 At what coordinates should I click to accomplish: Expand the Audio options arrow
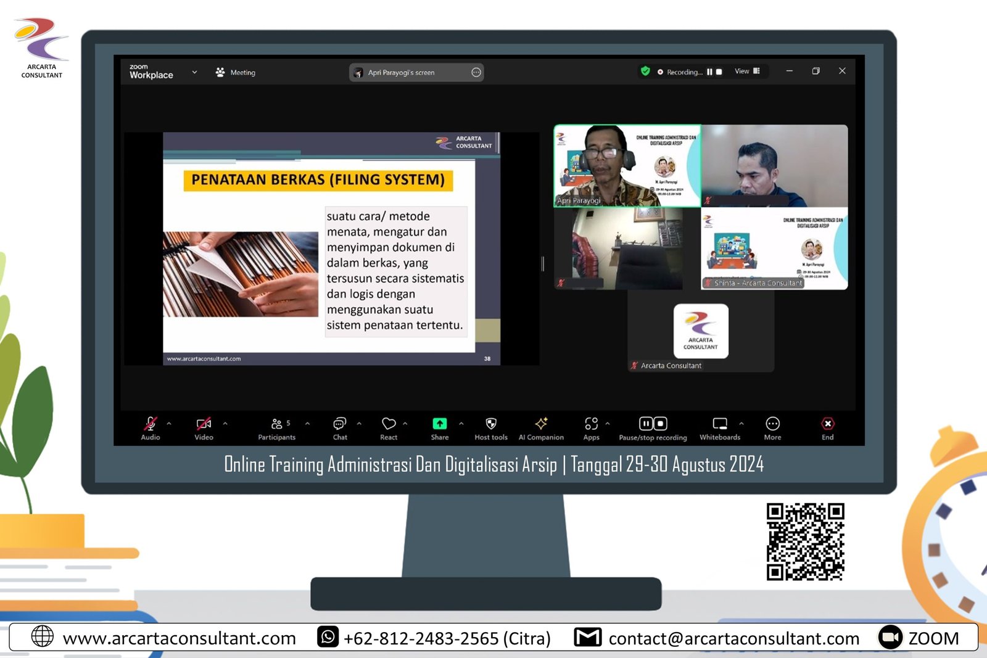click(x=169, y=424)
